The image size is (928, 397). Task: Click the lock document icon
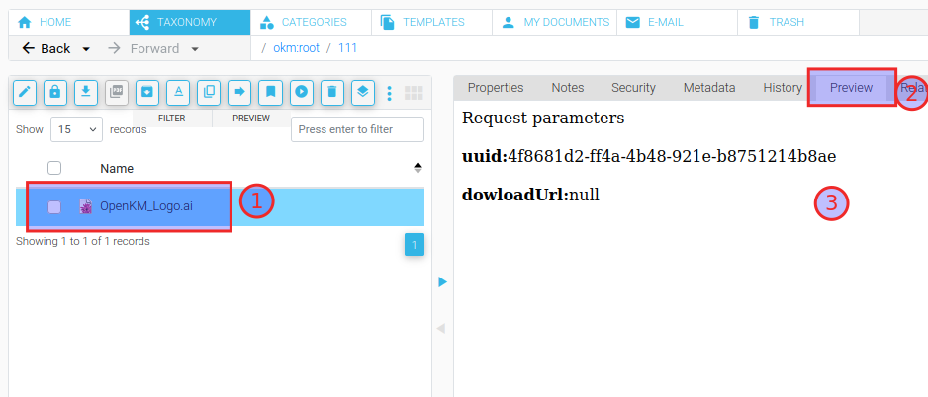coord(55,93)
